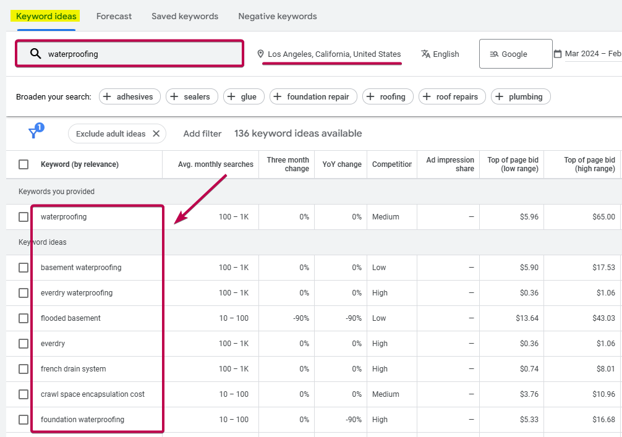Viewport: 622px width, 437px height.
Task: Sort by Competition column
Action: tap(392, 164)
